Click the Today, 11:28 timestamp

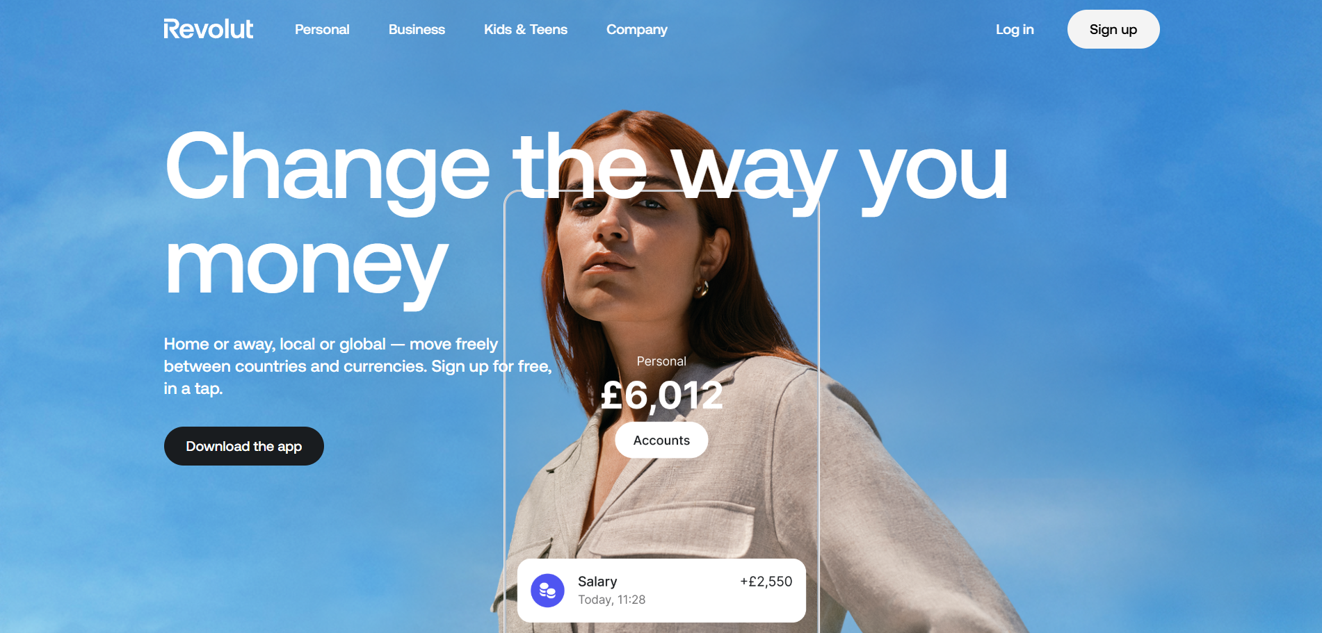coord(612,600)
